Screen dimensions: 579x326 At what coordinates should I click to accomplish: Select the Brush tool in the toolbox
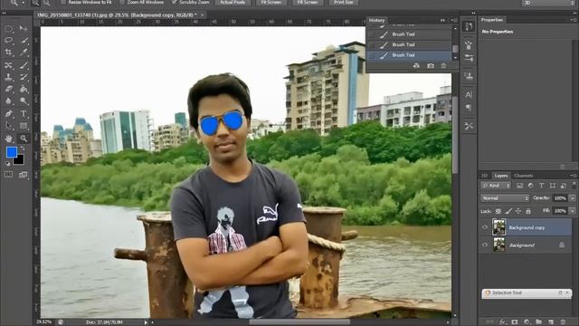(24, 65)
